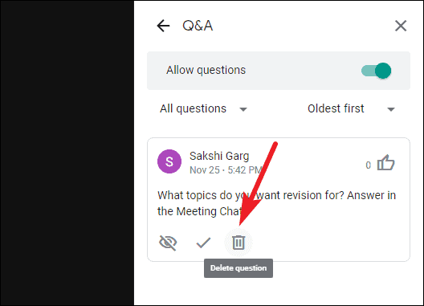
Task: Turn off the Allow questions switch
Action: [x=376, y=71]
